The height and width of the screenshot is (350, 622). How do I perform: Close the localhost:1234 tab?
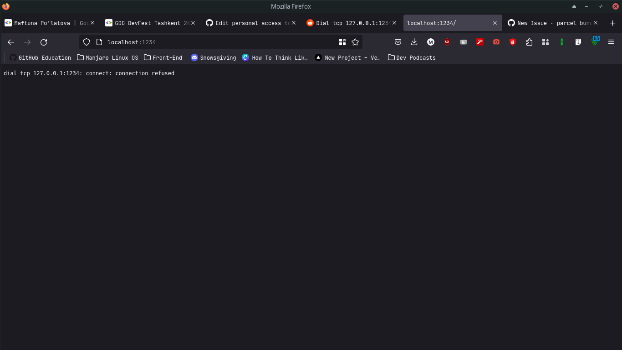(495, 23)
